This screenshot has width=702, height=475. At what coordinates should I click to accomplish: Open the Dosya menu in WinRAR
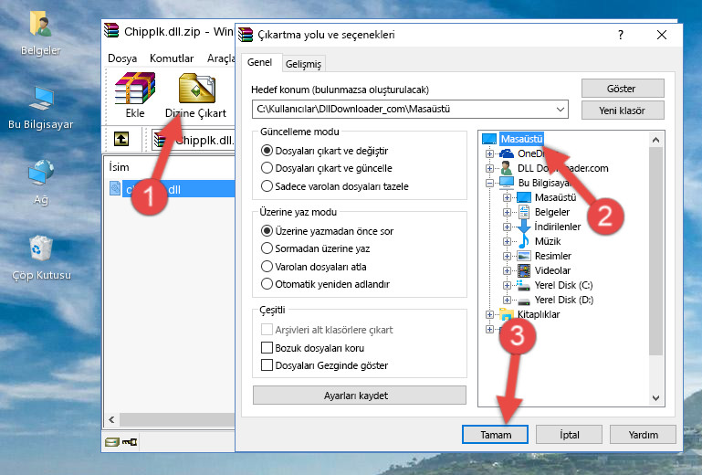coord(122,58)
